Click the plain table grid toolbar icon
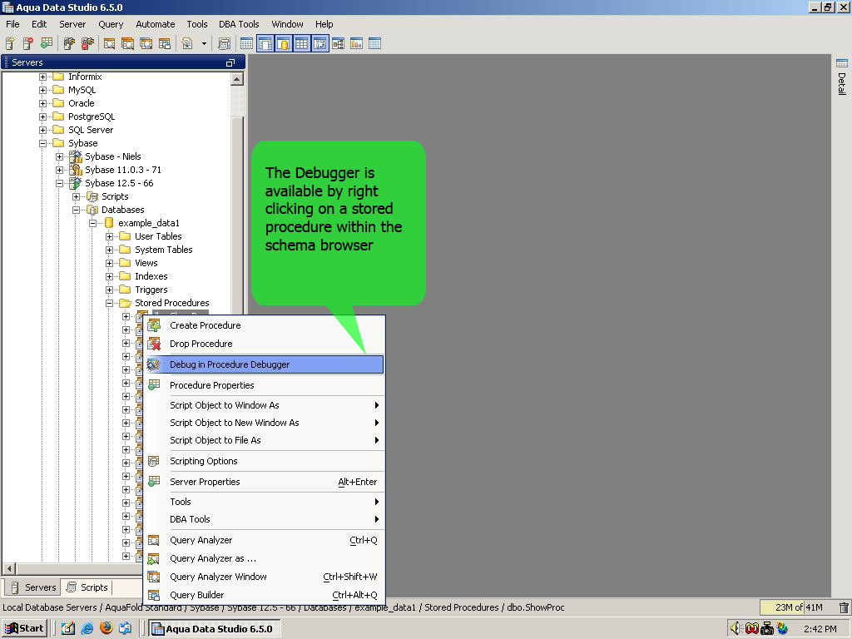 [x=246, y=43]
